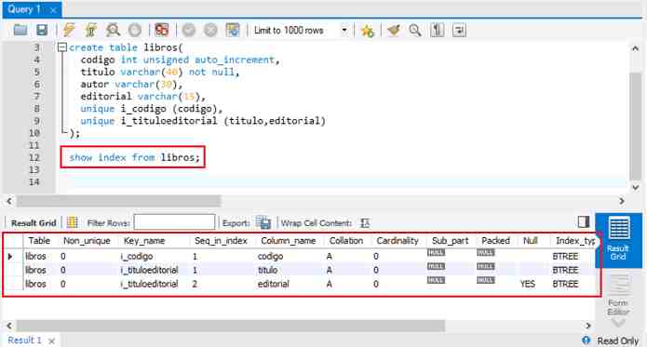Sort by Sub_part column header
Image resolution: width=647 pixels, height=347 pixels.
[450, 241]
